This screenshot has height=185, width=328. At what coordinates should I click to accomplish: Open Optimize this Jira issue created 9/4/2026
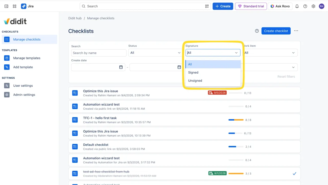click(184, 93)
